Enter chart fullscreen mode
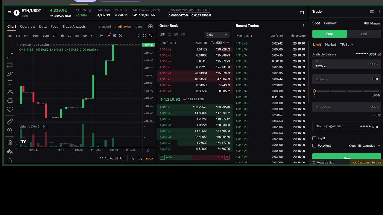The width and height of the screenshot is (383, 215). click(151, 36)
